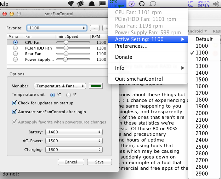The image size is (221, 179).
Task: Toggle Check for updates on startup
Action: (x=14, y=103)
